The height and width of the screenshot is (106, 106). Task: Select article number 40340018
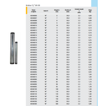pos(34,40)
